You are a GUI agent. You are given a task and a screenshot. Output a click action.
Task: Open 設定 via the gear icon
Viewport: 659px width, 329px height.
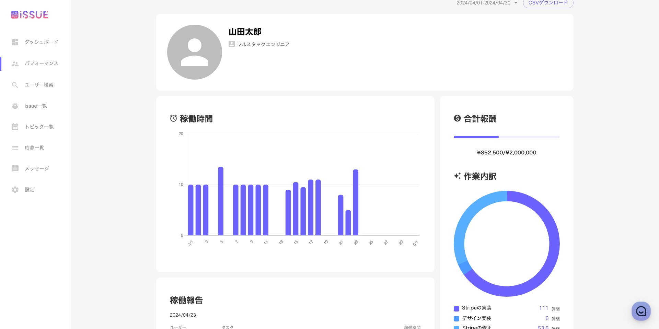click(15, 189)
